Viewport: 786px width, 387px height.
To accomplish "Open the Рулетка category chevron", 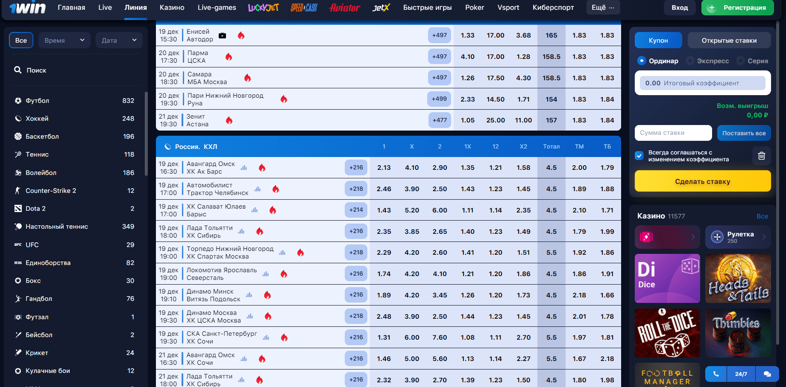I will point(764,237).
